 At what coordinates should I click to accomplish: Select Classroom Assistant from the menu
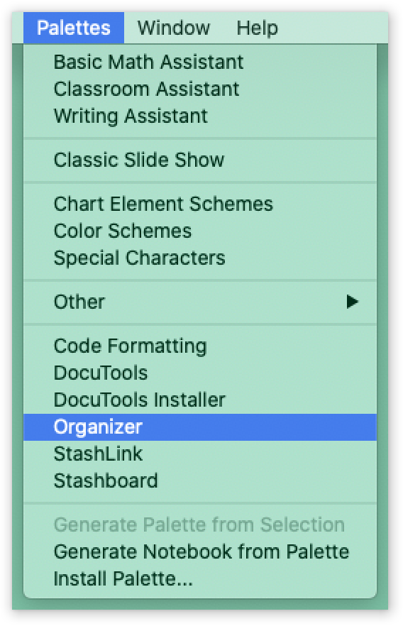tap(199, 89)
